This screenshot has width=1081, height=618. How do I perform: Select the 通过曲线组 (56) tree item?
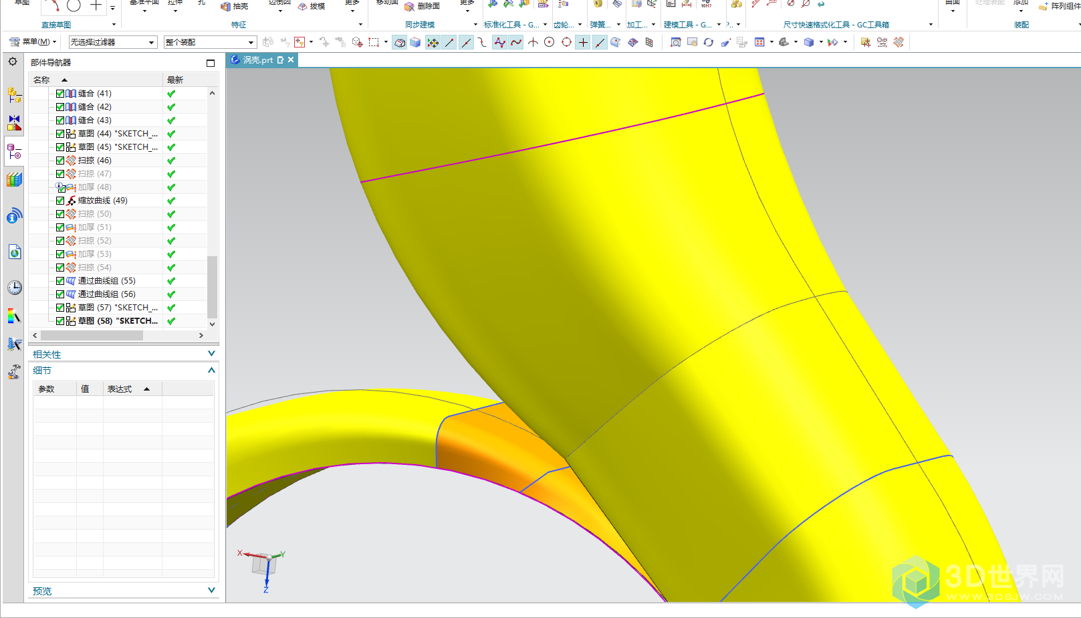pyautogui.click(x=106, y=294)
